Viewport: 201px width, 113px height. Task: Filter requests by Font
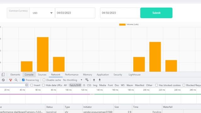(110, 85)
